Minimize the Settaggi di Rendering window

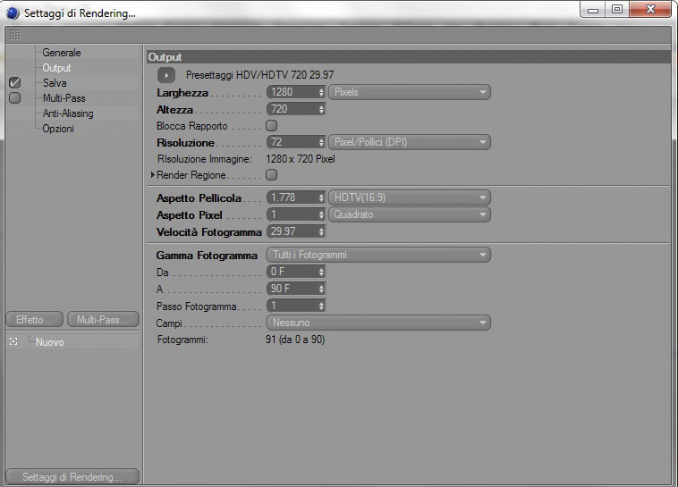point(593,10)
